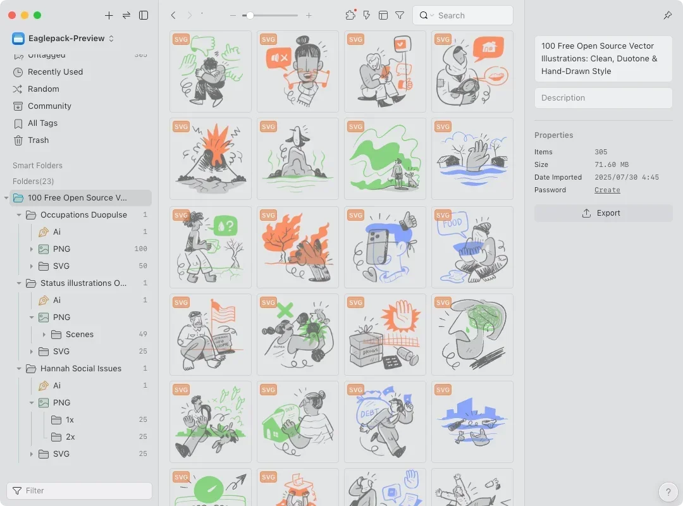The image size is (683, 506).
Task: Click the Folders(23) section header
Action: 33,182
